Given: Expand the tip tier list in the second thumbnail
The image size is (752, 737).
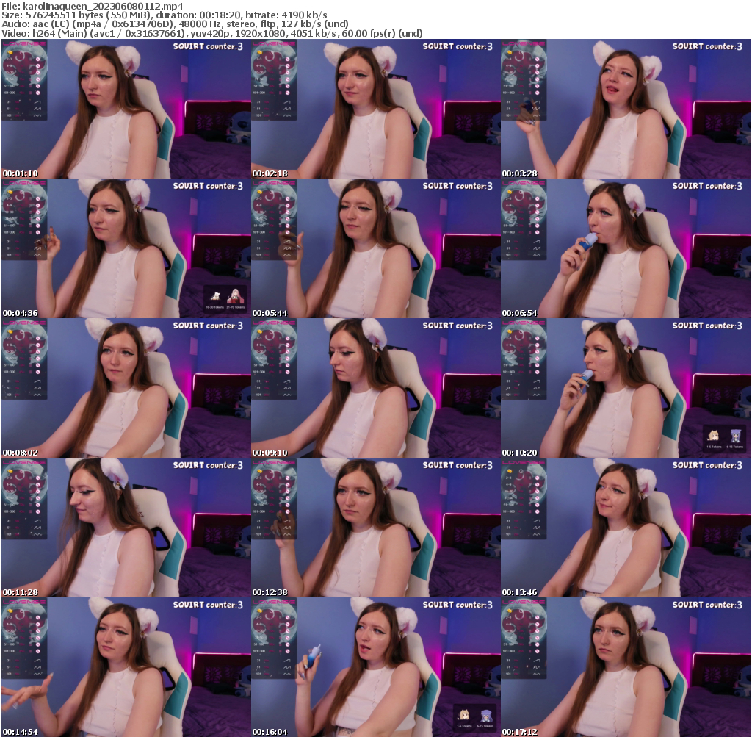Looking at the screenshot, I should coord(270,81).
